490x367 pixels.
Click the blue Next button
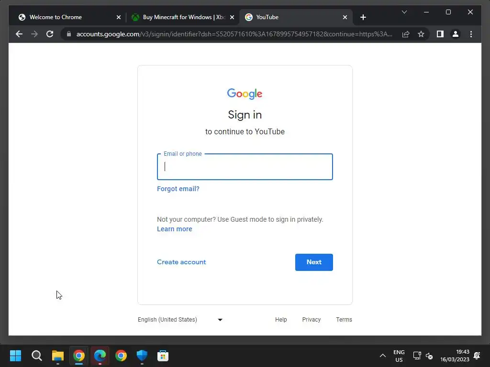pos(314,262)
